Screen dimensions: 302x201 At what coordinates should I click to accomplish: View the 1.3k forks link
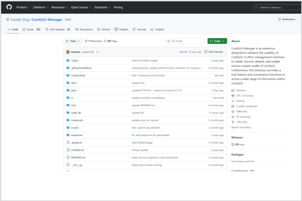[x=242, y=122]
